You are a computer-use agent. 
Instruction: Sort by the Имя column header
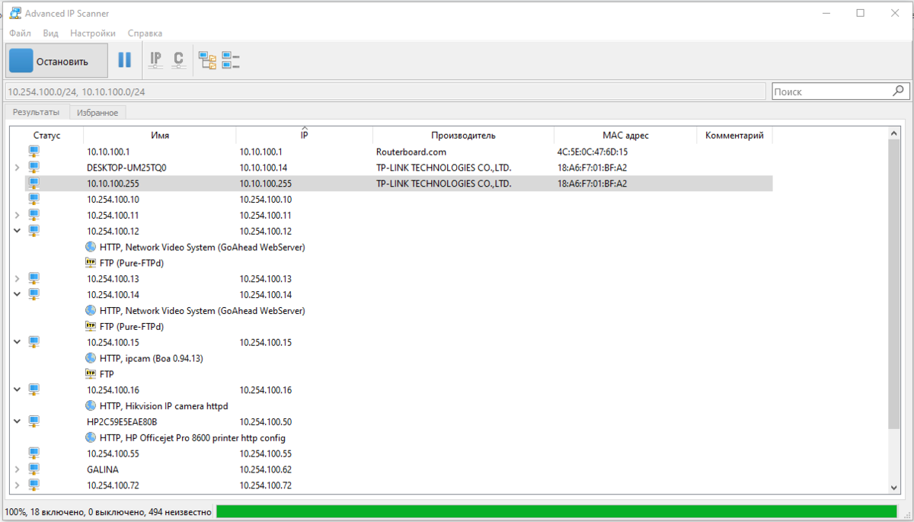(160, 136)
